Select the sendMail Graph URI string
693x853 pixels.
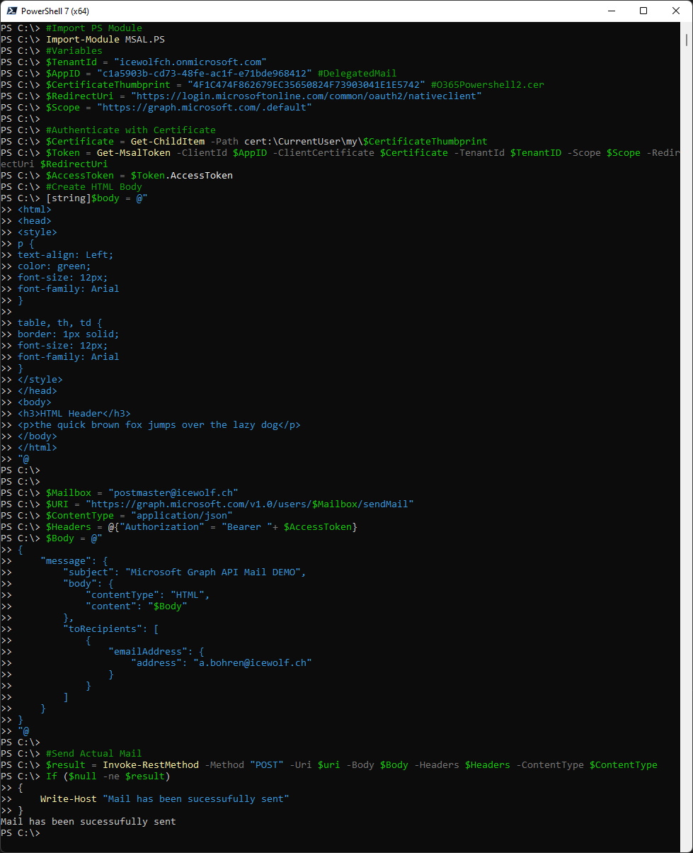point(250,504)
